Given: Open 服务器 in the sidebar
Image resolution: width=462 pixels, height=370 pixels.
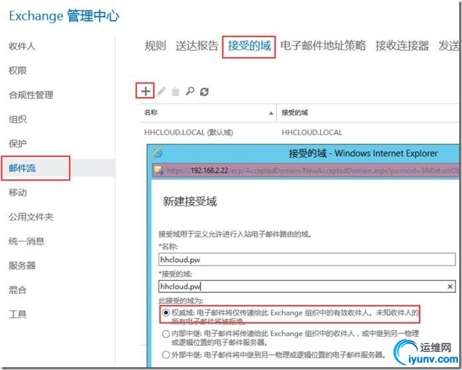Looking at the screenshot, I should click(22, 266).
